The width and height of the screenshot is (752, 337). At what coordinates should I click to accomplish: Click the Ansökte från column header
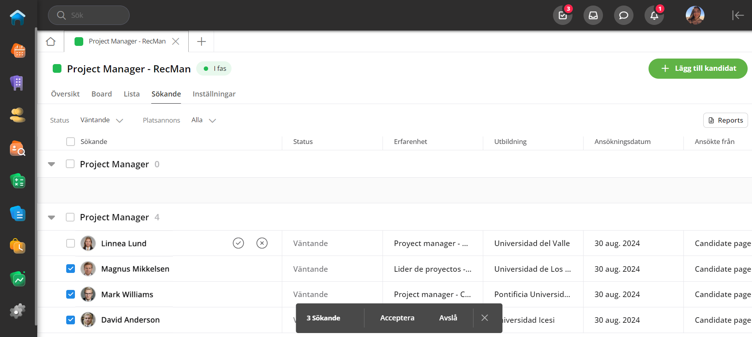(714, 142)
